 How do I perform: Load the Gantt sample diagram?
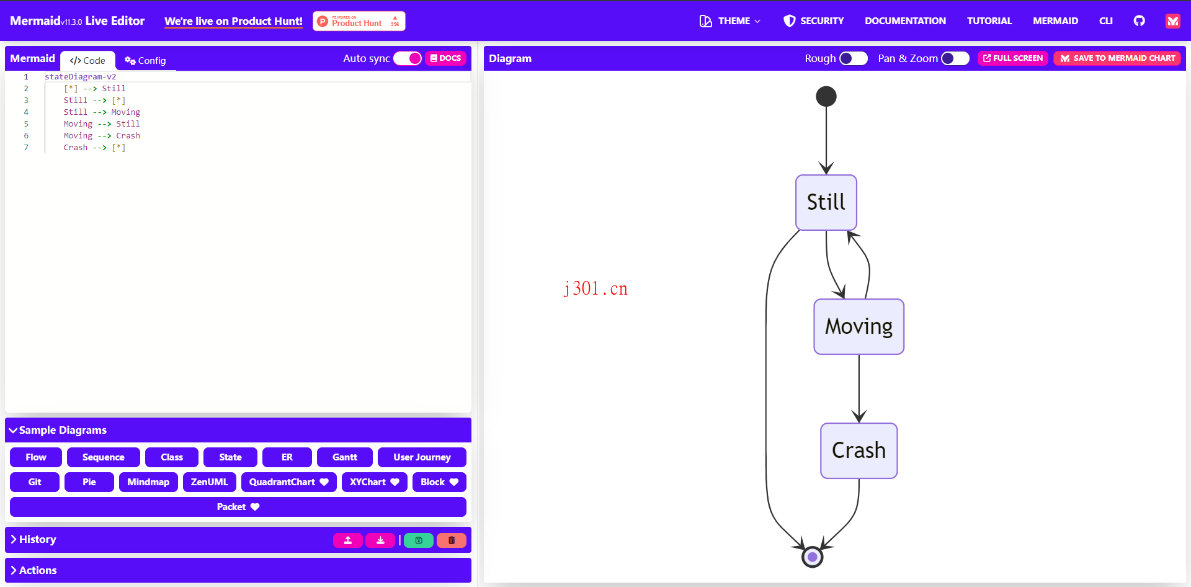point(344,457)
